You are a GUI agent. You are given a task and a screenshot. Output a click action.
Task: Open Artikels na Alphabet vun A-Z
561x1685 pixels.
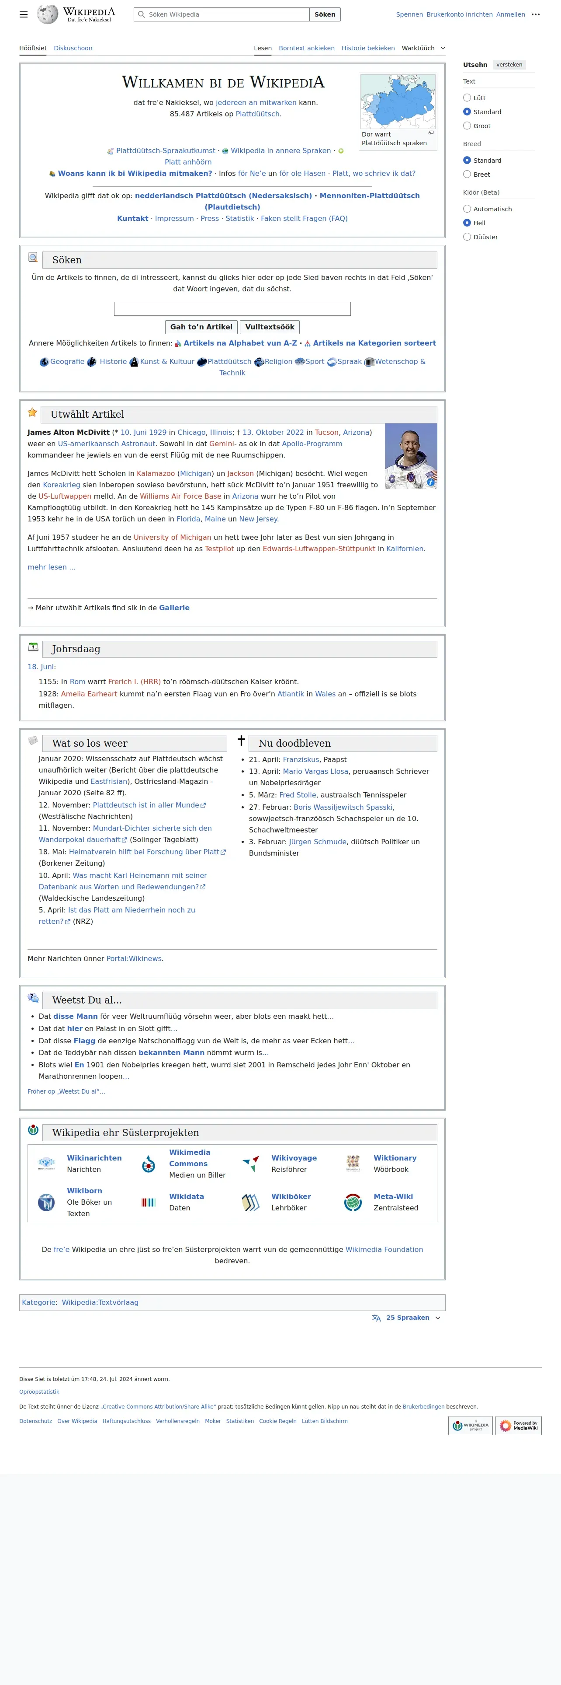coord(240,343)
